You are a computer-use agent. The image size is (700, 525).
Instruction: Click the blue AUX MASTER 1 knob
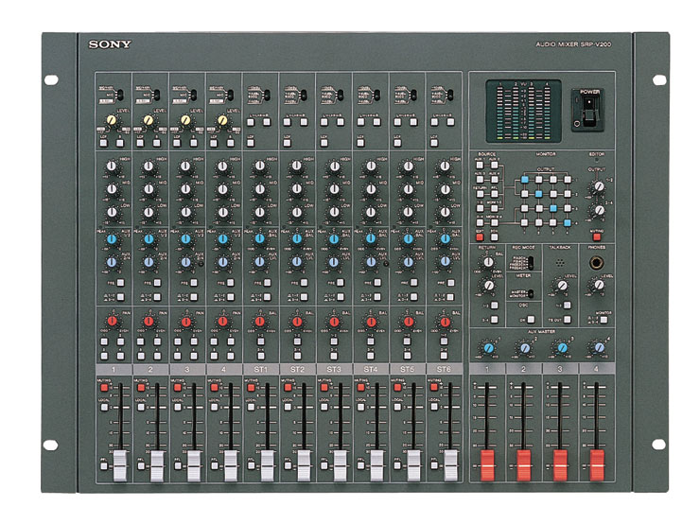(488, 347)
